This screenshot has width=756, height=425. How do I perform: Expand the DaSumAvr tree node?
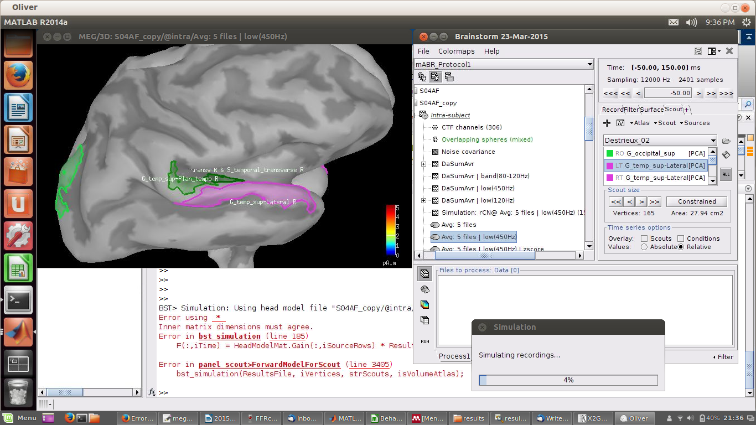423,164
